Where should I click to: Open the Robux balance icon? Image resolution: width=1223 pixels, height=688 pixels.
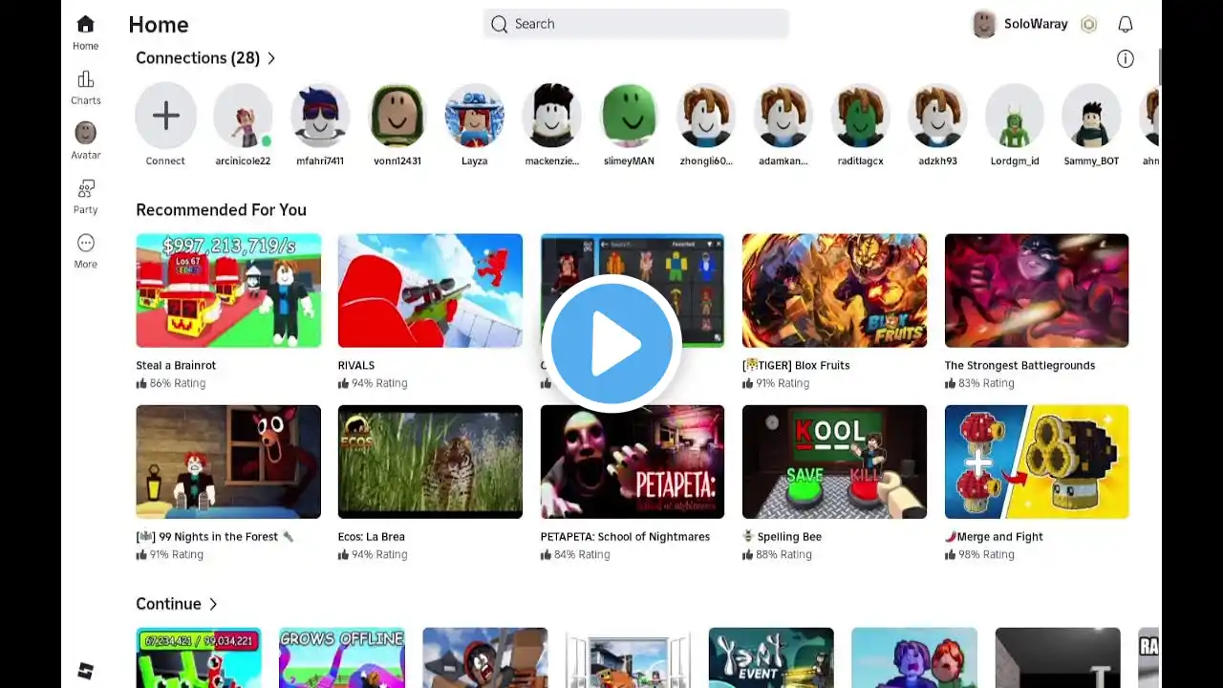coord(1088,24)
